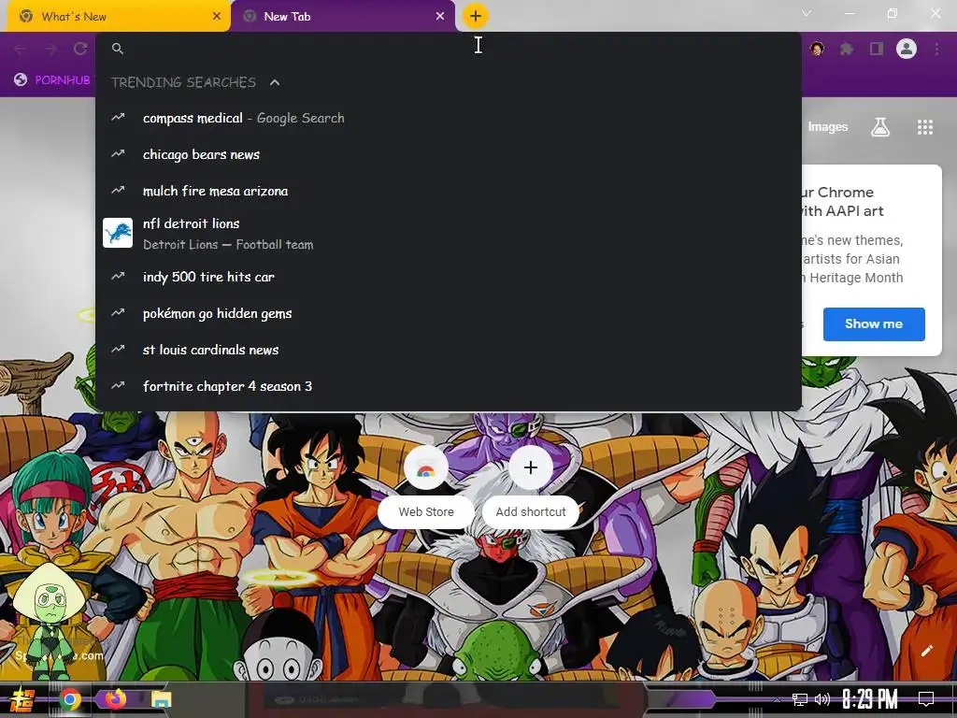Open the extensions puzzle icon

click(847, 49)
